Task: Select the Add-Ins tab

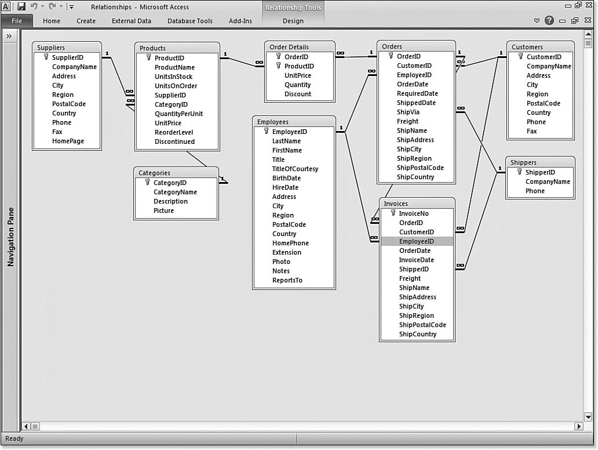Action: [x=240, y=21]
